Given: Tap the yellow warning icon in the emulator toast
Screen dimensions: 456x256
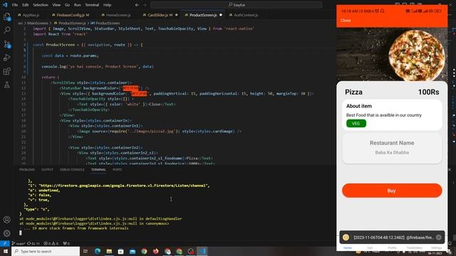Looking at the screenshot, I should coord(346,238).
